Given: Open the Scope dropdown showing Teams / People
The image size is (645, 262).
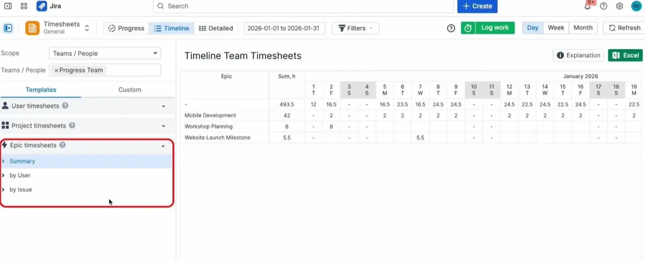Looking at the screenshot, I should click(x=104, y=53).
